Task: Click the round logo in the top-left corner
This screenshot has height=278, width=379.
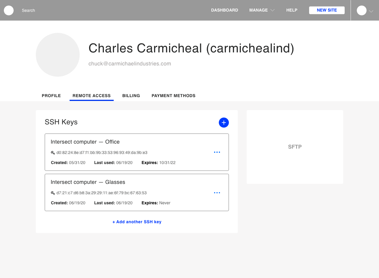Action: 9,10
